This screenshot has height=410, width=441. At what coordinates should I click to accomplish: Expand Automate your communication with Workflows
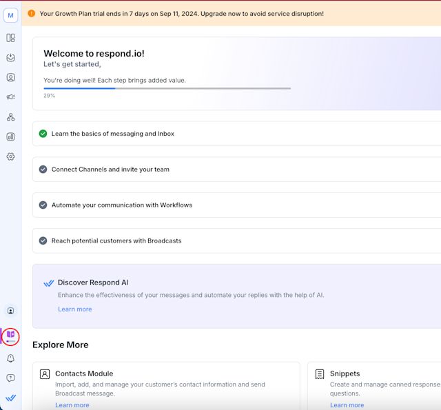coord(236,205)
